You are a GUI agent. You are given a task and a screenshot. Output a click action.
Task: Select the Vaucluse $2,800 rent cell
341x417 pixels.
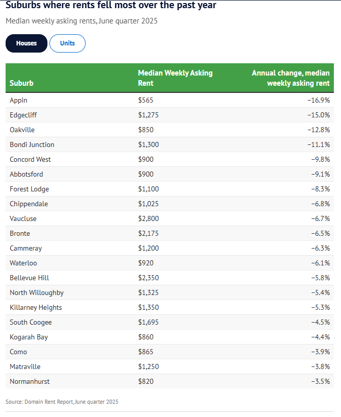point(148,218)
